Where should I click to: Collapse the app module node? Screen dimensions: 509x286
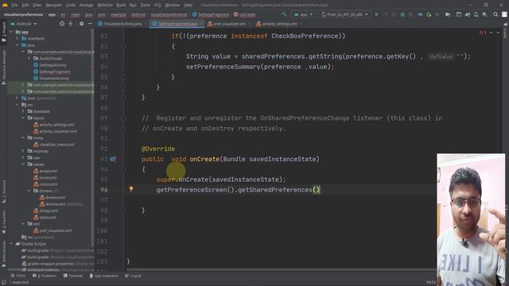tap(11, 32)
